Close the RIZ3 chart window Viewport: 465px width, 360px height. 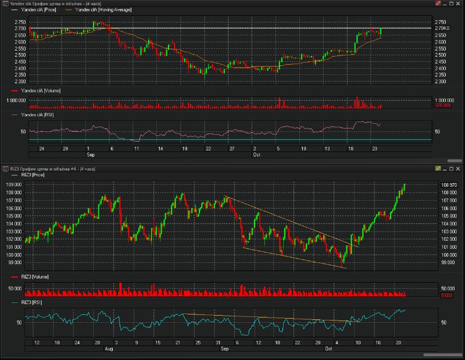[x=458, y=169]
